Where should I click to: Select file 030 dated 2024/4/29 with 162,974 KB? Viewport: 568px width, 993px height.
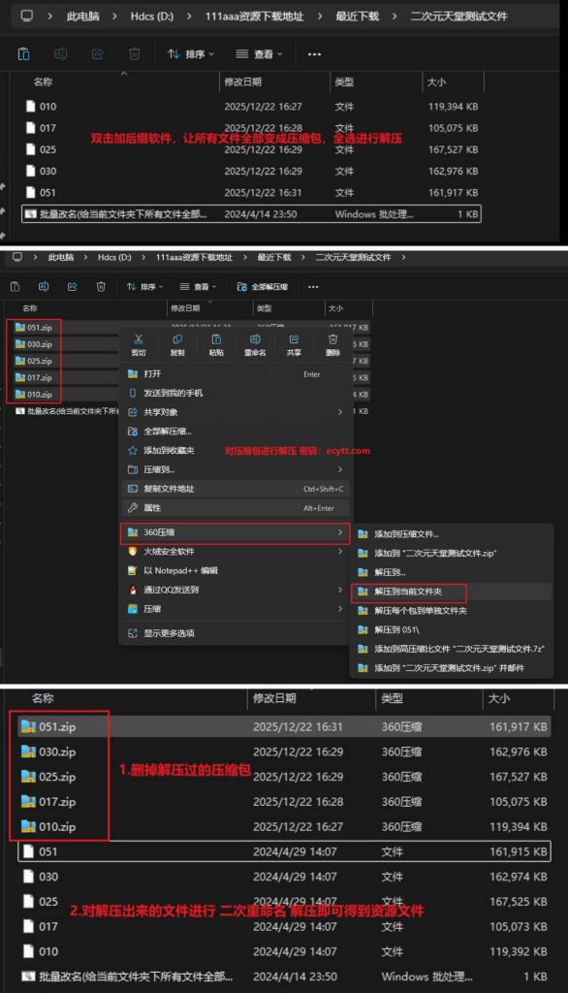pyautogui.click(x=284, y=877)
